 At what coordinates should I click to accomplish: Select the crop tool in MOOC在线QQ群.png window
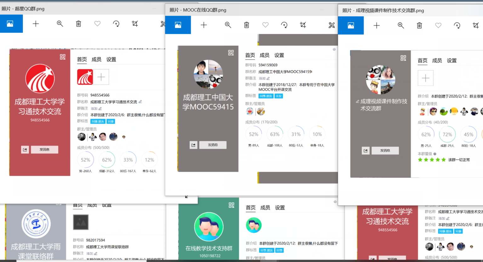pos(303,25)
